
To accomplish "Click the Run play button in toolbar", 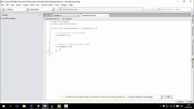I will tap(4, 9).
